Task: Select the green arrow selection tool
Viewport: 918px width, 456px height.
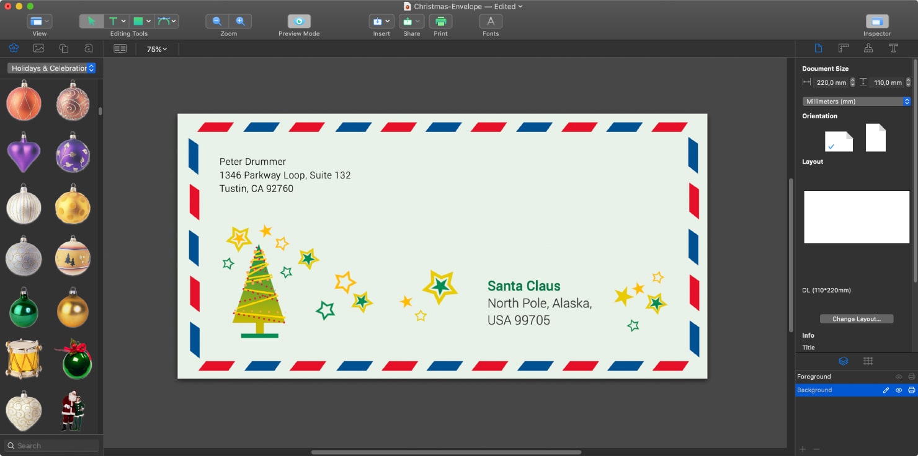Action: click(x=91, y=20)
